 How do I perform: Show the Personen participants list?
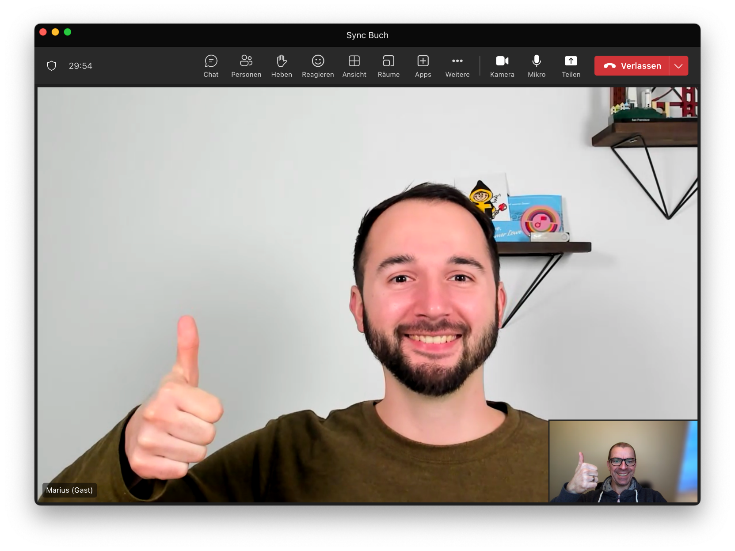tap(246, 66)
